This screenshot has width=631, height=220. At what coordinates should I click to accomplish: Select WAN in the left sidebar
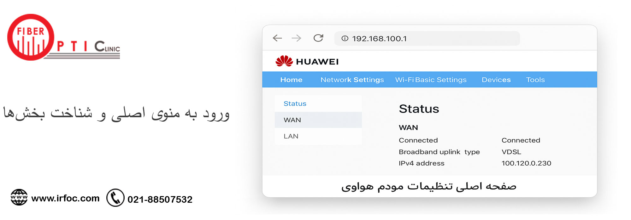coord(292,120)
